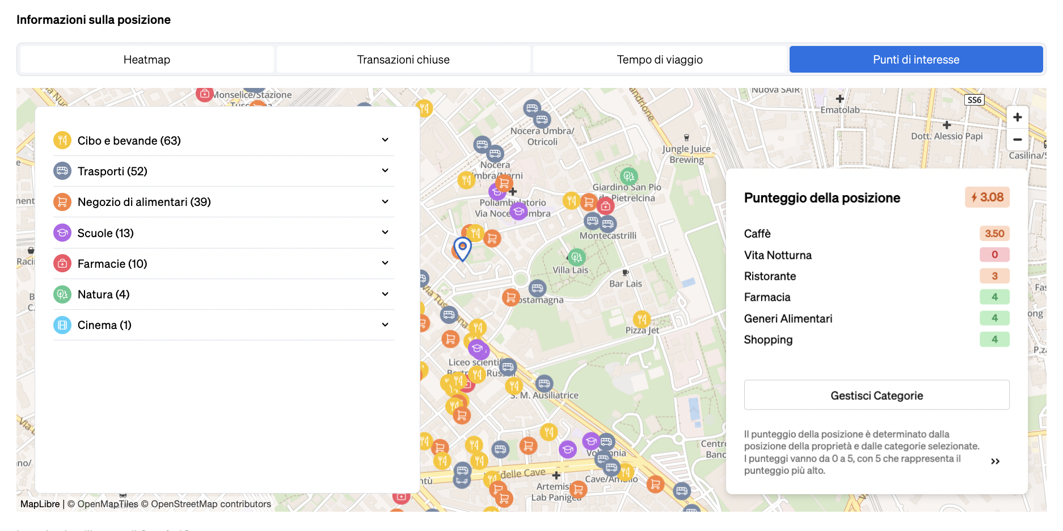
Task: Open the OpenMapTiles attribution link
Action: point(103,504)
